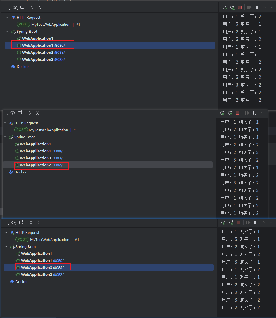Image resolution: width=276 pixels, height=318 pixels.
Task: Resume program in middle panel toolbar
Action: pyautogui.click(x=247, y=113)
